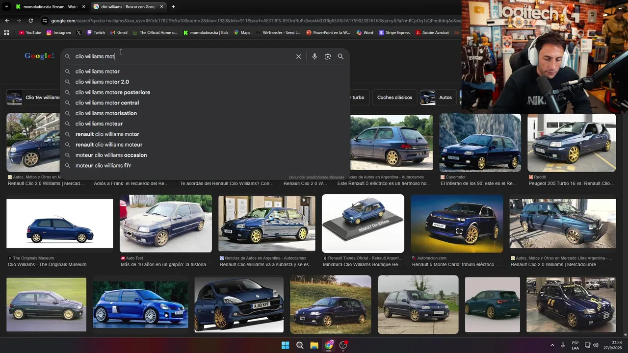Reload the page with the refresh icon
Screen dimensions: 628x353
30,21
